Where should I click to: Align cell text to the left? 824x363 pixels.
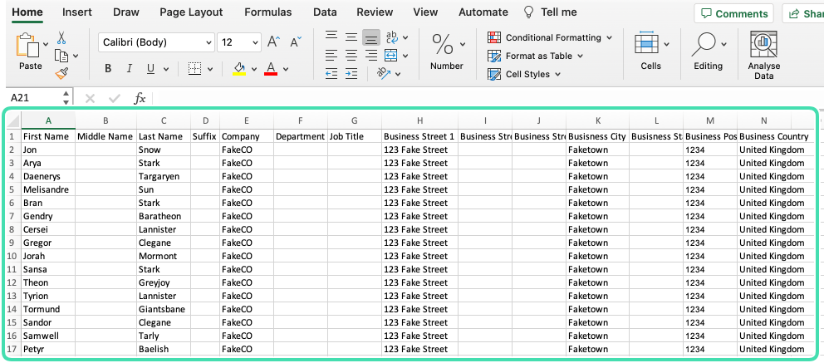pos(331,55)
